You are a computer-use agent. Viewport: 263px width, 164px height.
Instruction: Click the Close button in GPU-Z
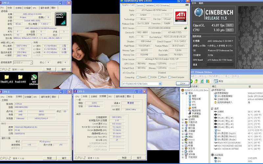[182, 83]
